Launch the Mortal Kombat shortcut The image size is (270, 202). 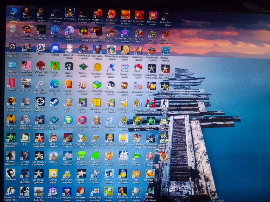pyautogui.click(x=11, y=101)
